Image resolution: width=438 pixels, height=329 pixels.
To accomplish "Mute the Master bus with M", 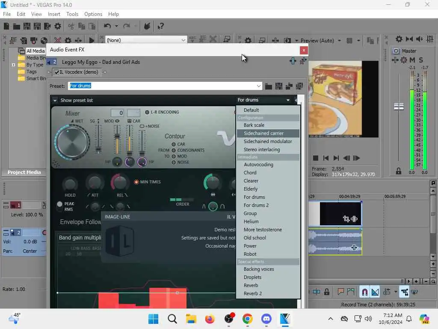I will tap(412, 60).
